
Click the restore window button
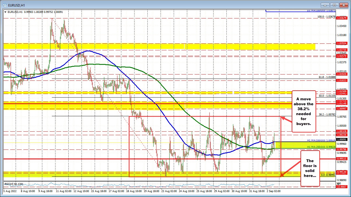click(x=334, y=5)
